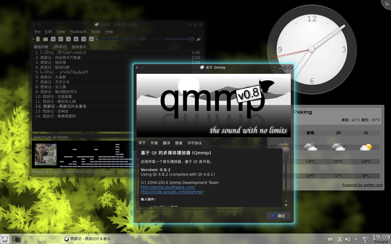Pause playback in Qmmp toolbar
This screenshot has width=391, height=244.
click(68, 39)
